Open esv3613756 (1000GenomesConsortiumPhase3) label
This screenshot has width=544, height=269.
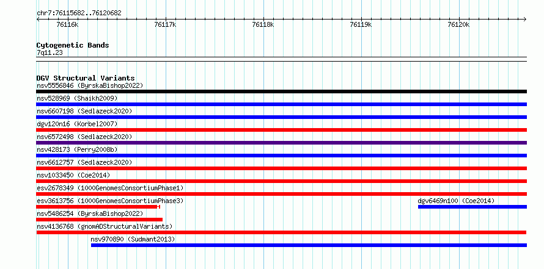(110, 201)
